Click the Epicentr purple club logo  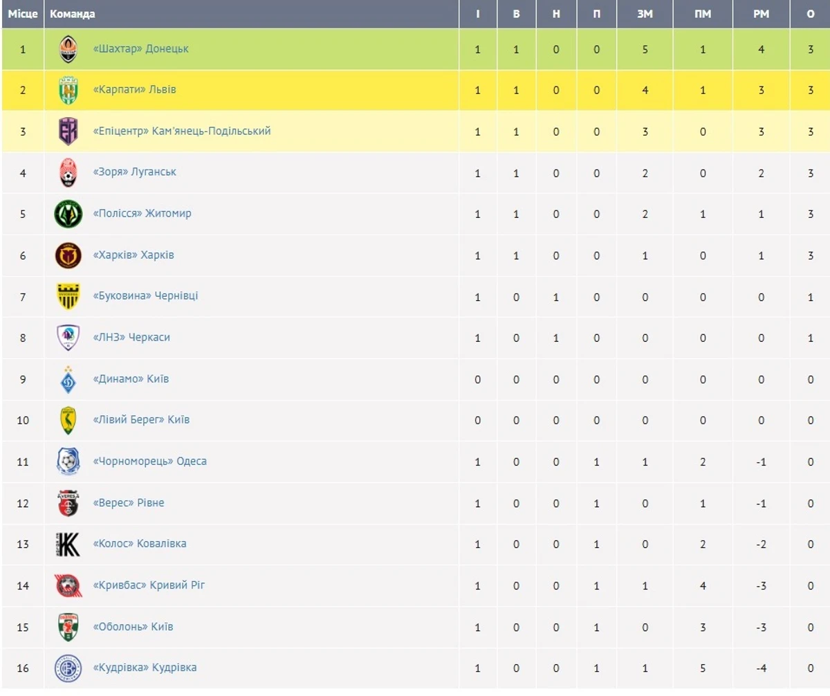(68, 131)
